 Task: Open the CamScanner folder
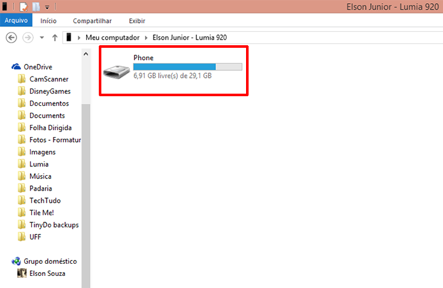49,79
